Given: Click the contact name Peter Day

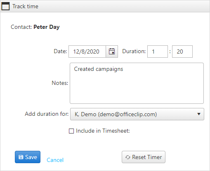Looking at the screenshot, I should (x=47, y=27).
